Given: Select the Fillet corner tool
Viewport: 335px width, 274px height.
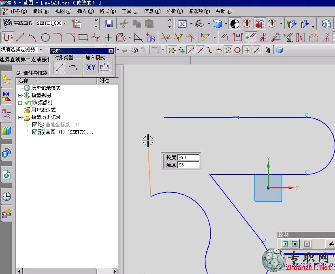Looking at the screenshot, I should pos(58,37).
